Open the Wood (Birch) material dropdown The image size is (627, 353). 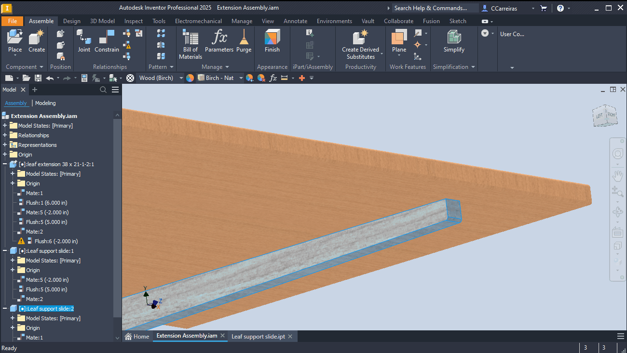tap(181, 78)
